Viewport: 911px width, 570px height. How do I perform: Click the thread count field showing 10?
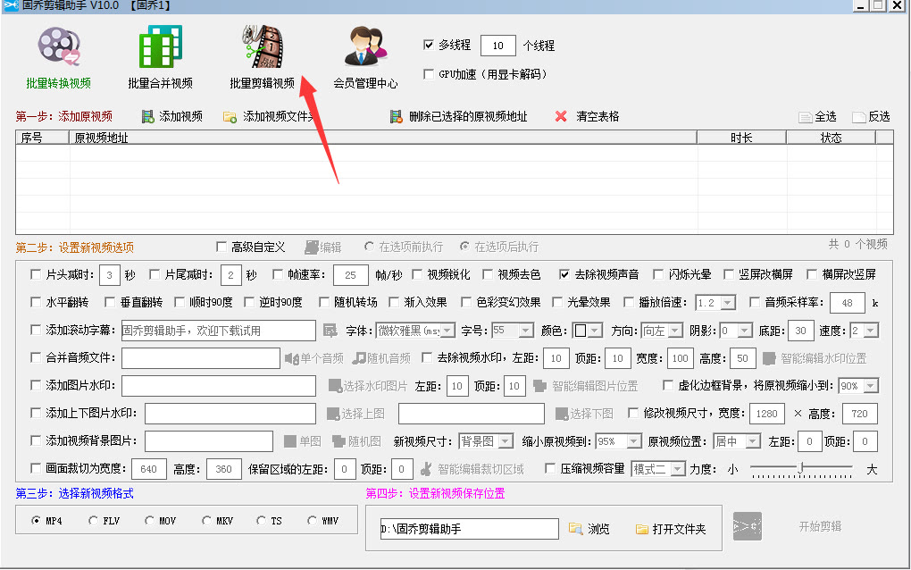pyautogui.click(x=497, y=46)
